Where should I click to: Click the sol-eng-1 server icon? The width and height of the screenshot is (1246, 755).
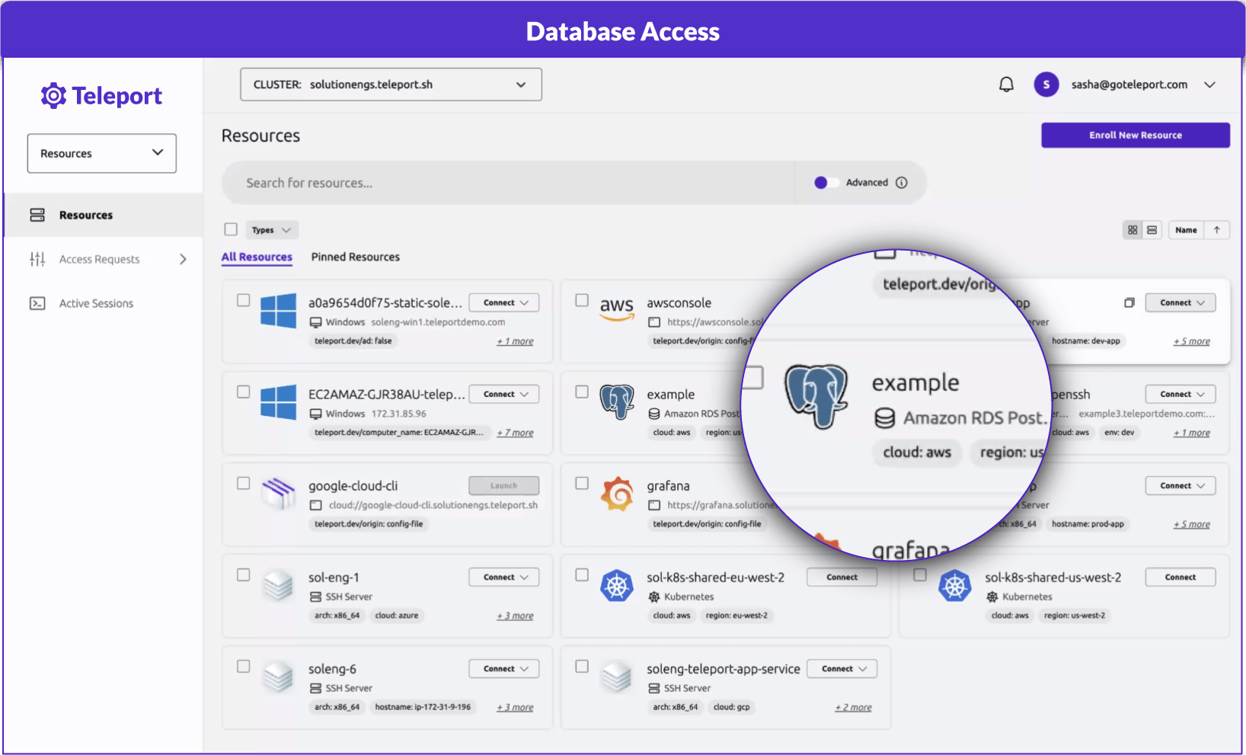[278, 586]
